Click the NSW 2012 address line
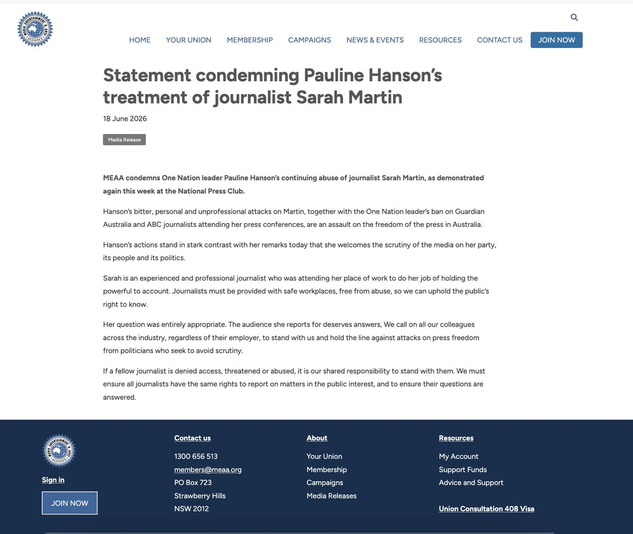The width and height of the screenshot is (633, 534). pos(191,509)
